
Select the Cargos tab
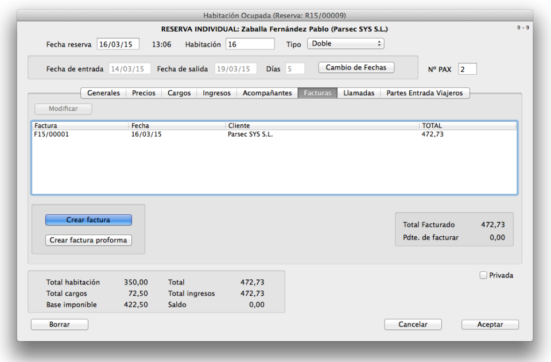point(179,93)
